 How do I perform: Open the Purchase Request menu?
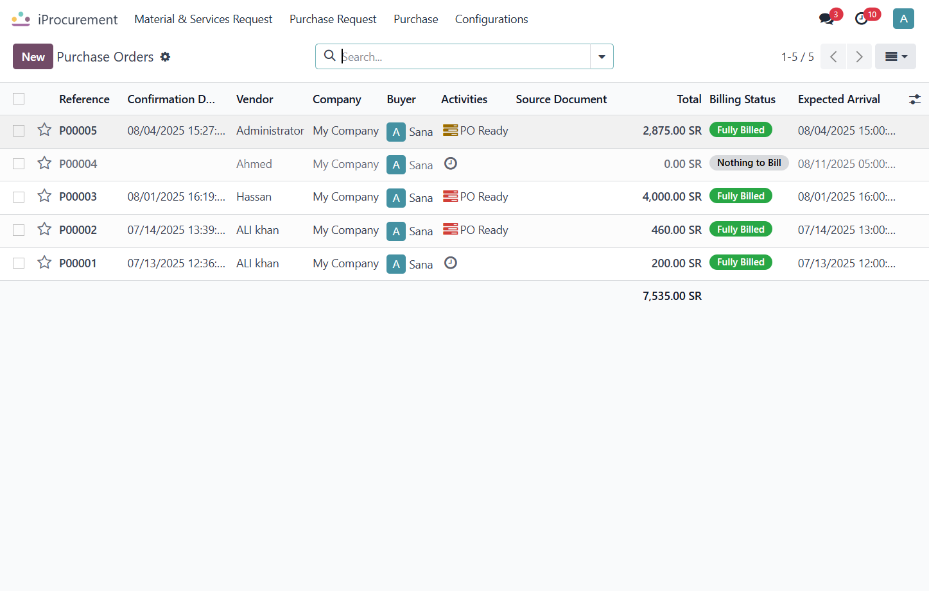333,19
